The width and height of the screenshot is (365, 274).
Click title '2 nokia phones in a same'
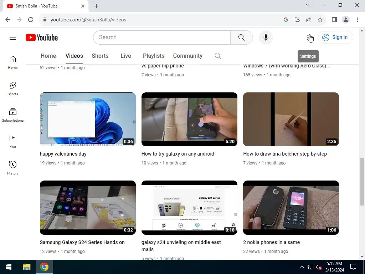(x=271, y=242)
